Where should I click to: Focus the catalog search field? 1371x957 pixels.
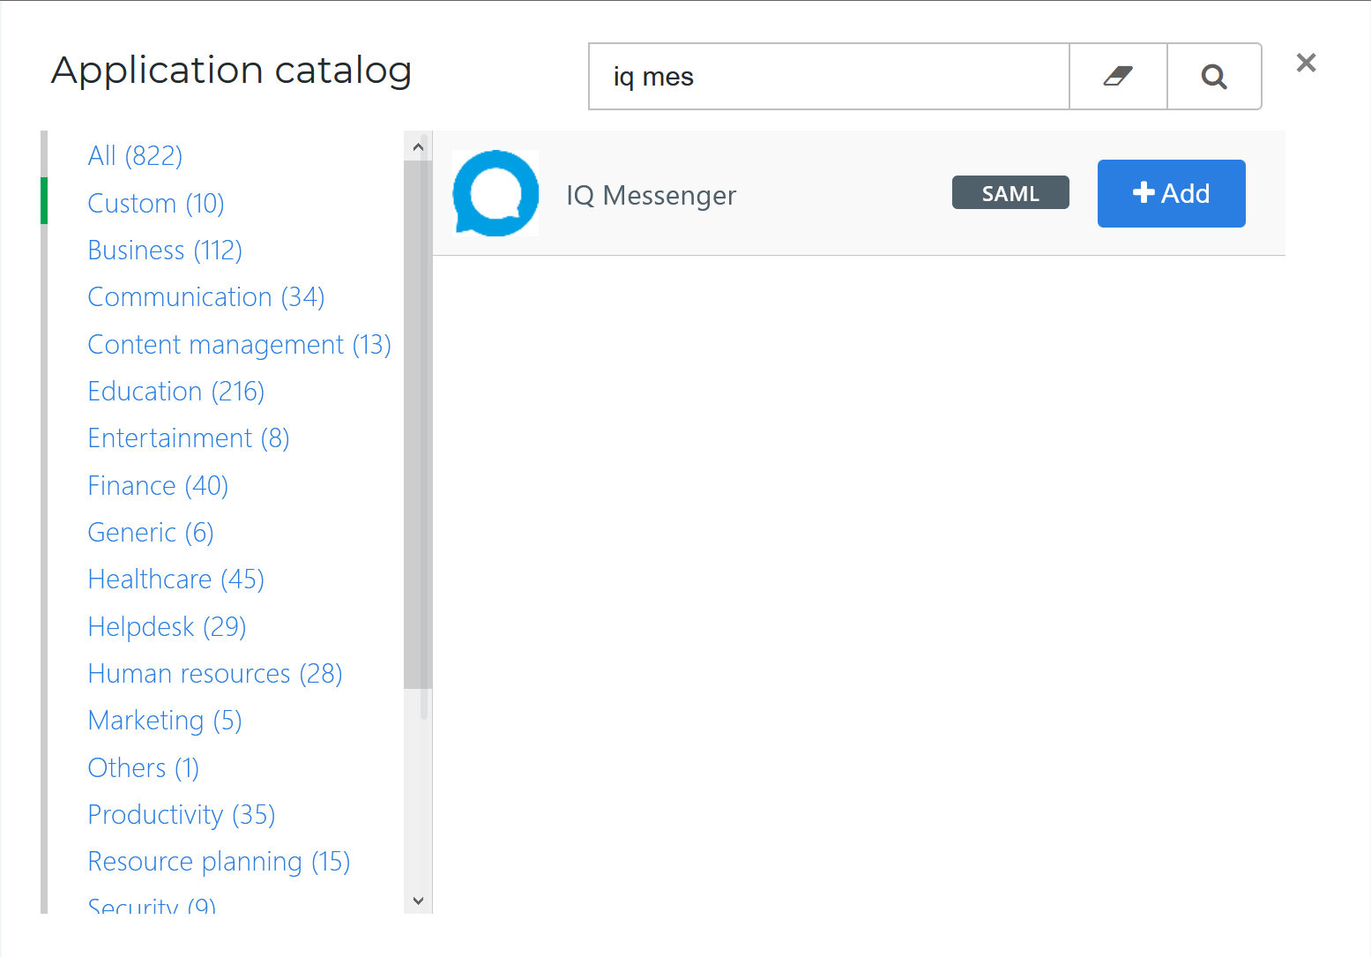829,77
